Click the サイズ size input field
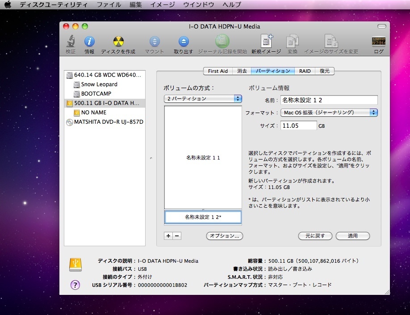The image size is (410, 315). (x=298, y=126)
